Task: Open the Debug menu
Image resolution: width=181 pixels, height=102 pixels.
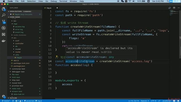Action: tap(53, 1)
